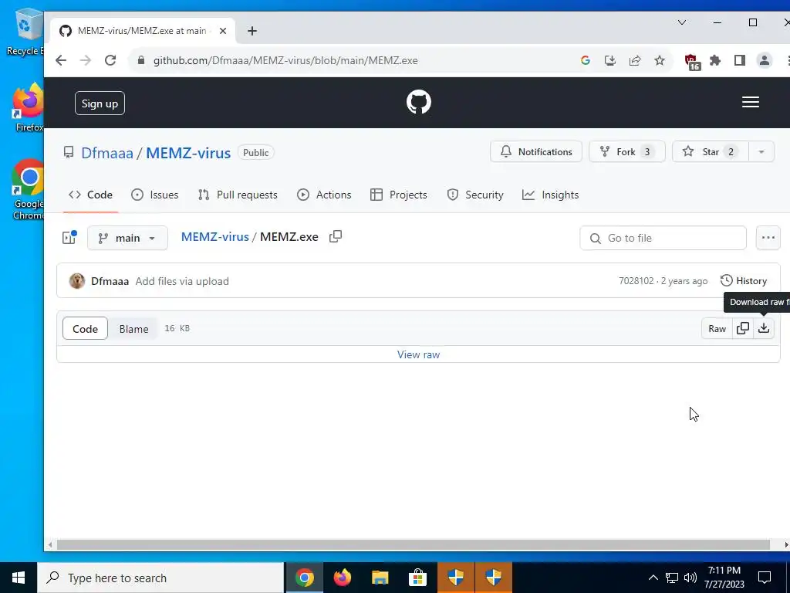
Task: Open the three-dot more file actions menu
Action: tap(768, 238)
